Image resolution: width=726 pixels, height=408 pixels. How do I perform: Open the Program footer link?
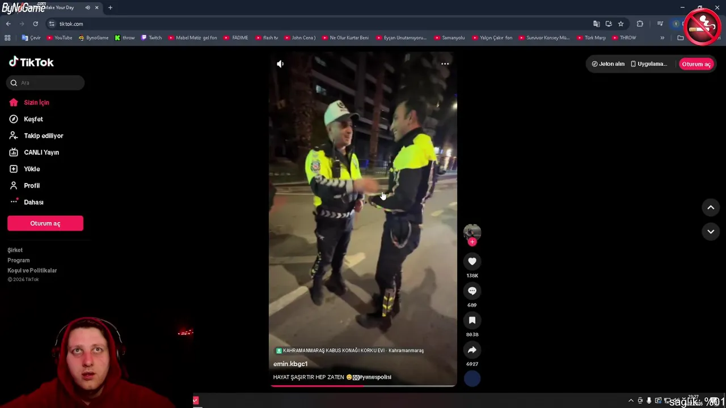pyautogui.click(x=19, y=260)
